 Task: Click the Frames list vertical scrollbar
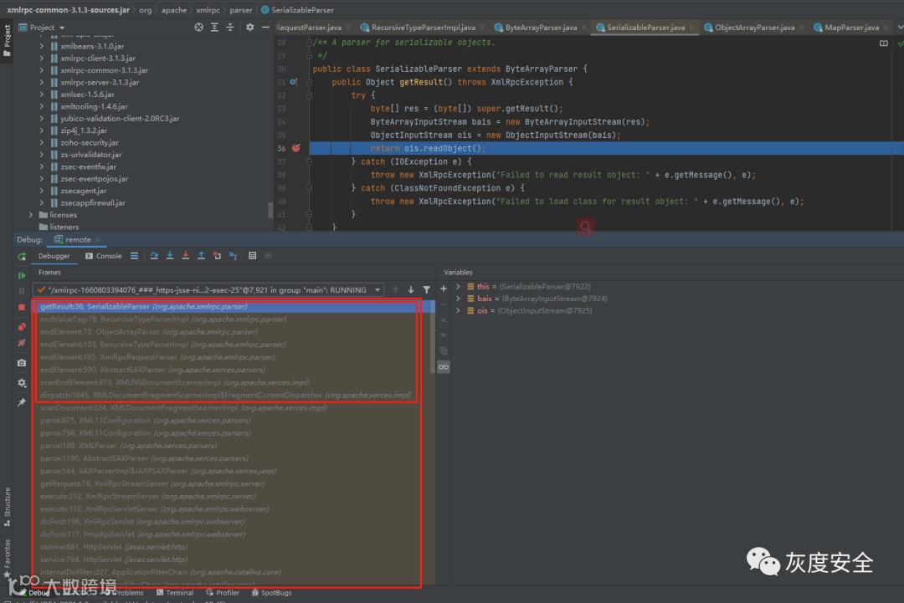433,337
